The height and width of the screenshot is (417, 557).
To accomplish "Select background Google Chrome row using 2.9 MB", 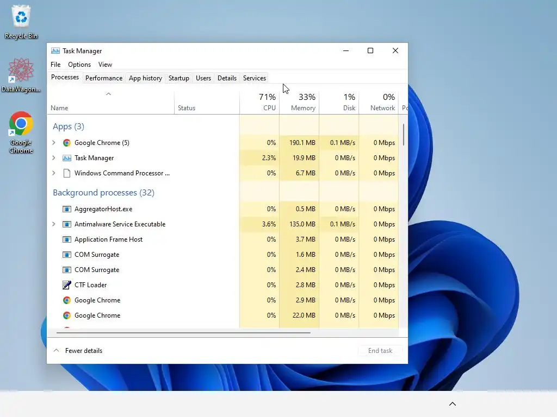I will 222,300.
